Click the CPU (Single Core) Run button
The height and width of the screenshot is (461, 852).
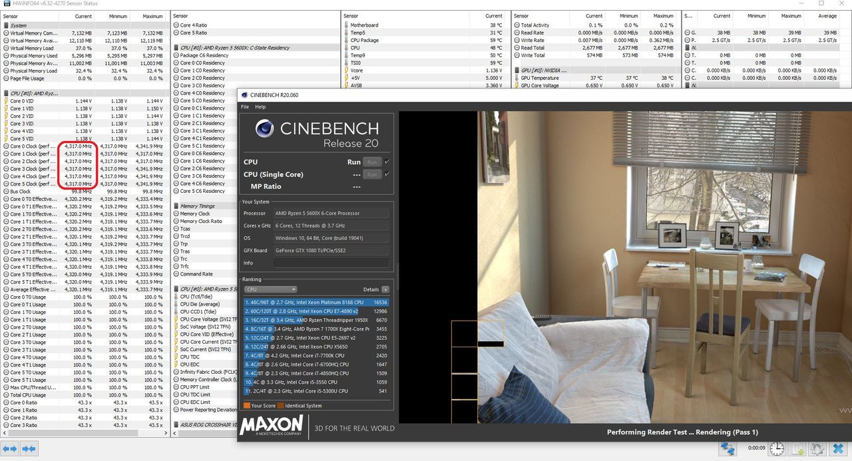pos(372,174)
